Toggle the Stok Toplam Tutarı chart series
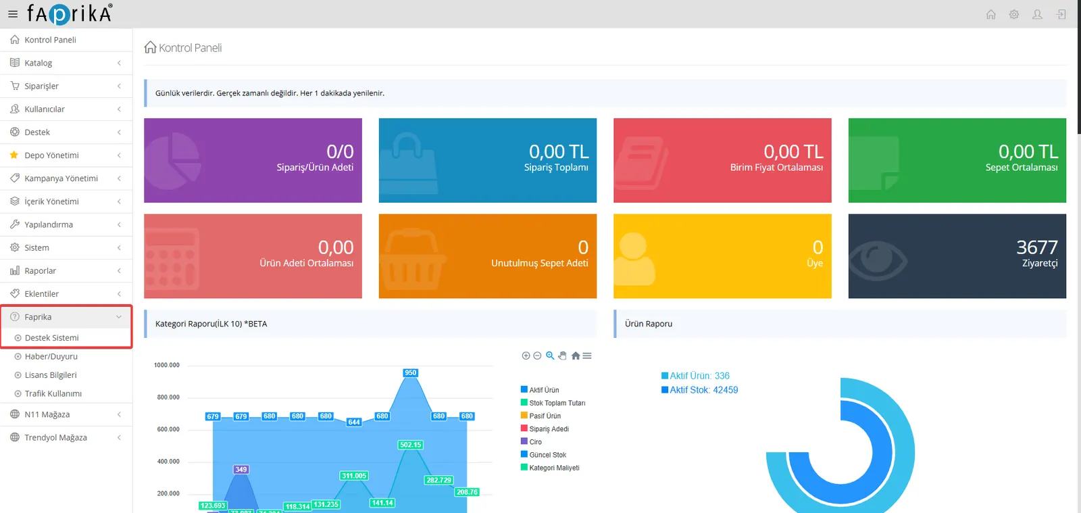1081x513 pixels. 553,403
